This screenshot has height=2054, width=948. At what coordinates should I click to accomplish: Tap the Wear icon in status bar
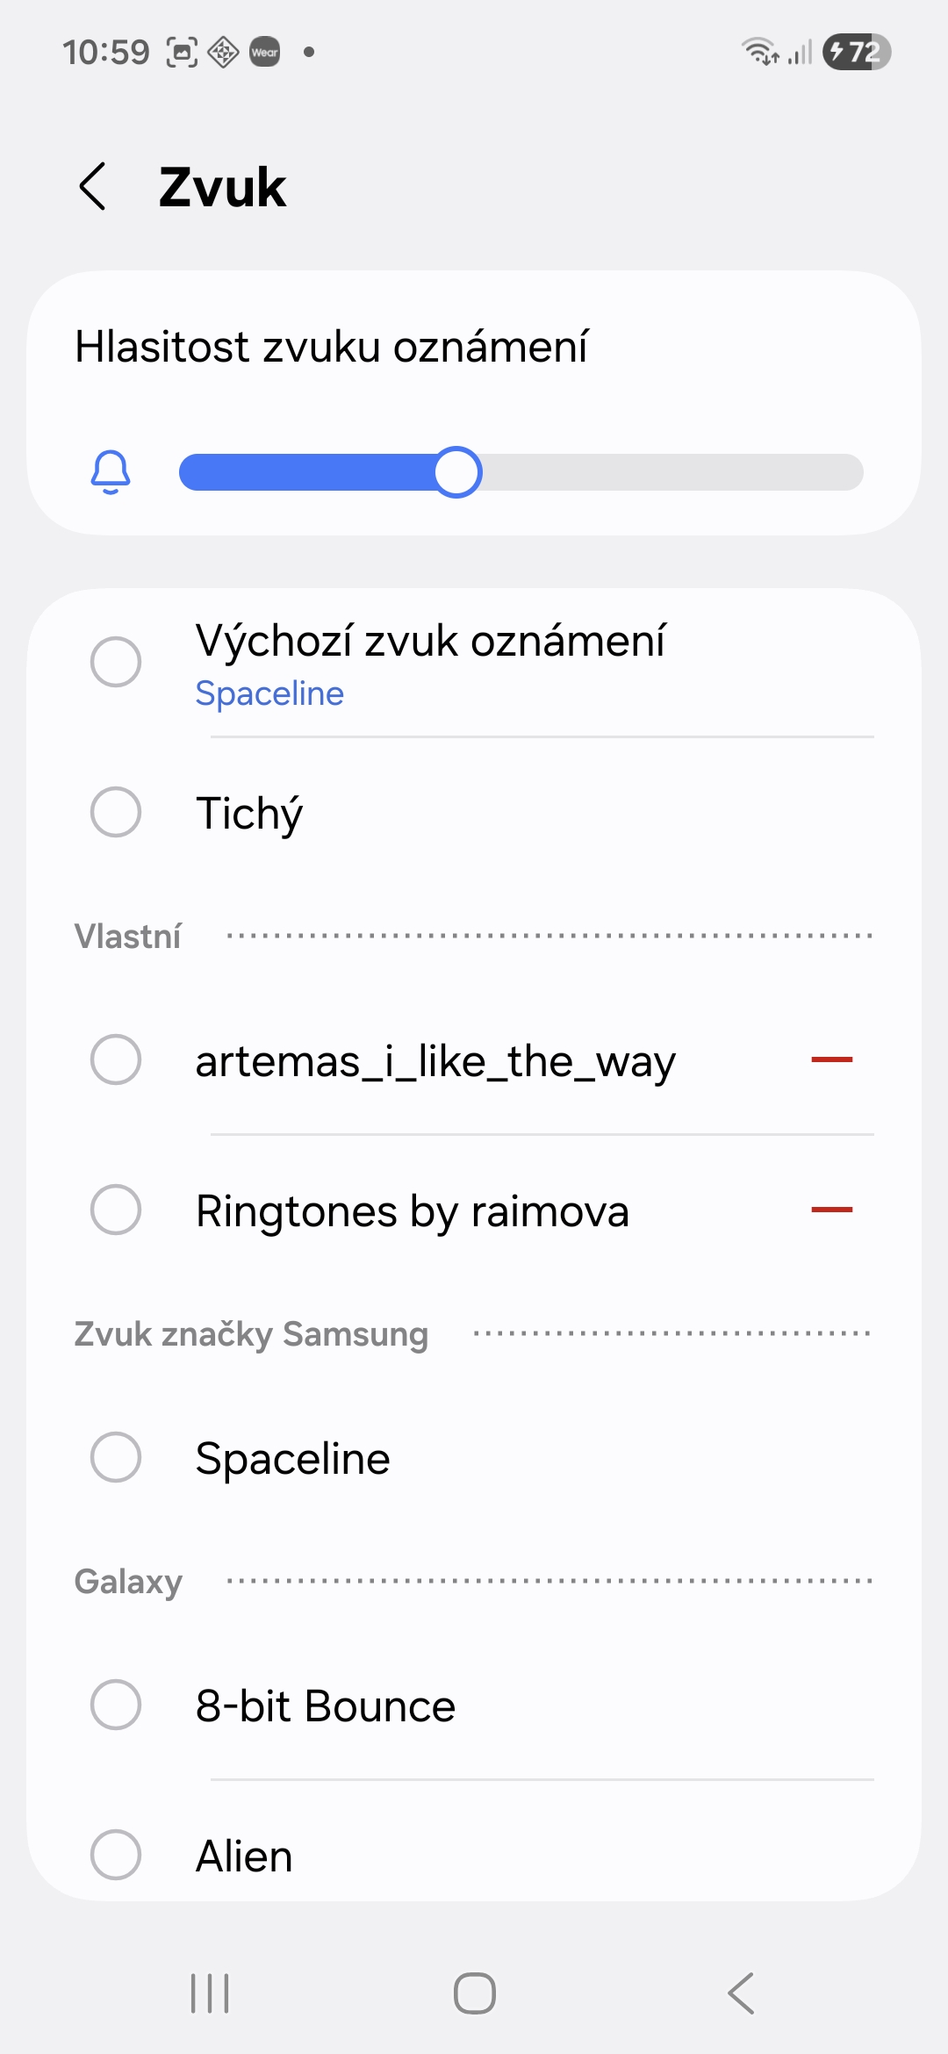pyautogui.click(x=265, y=52)
